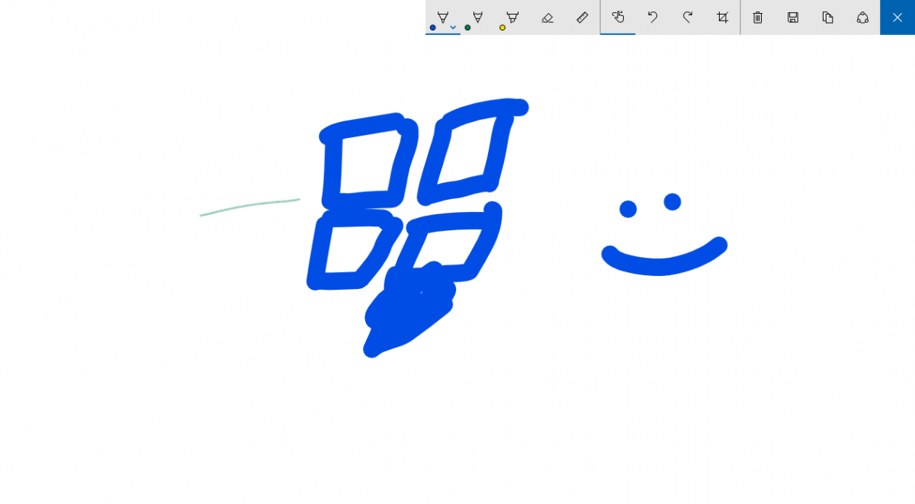Screen dimensions: 915x504
Task: Toggle touch writing mode
Action: coord(617,17)
